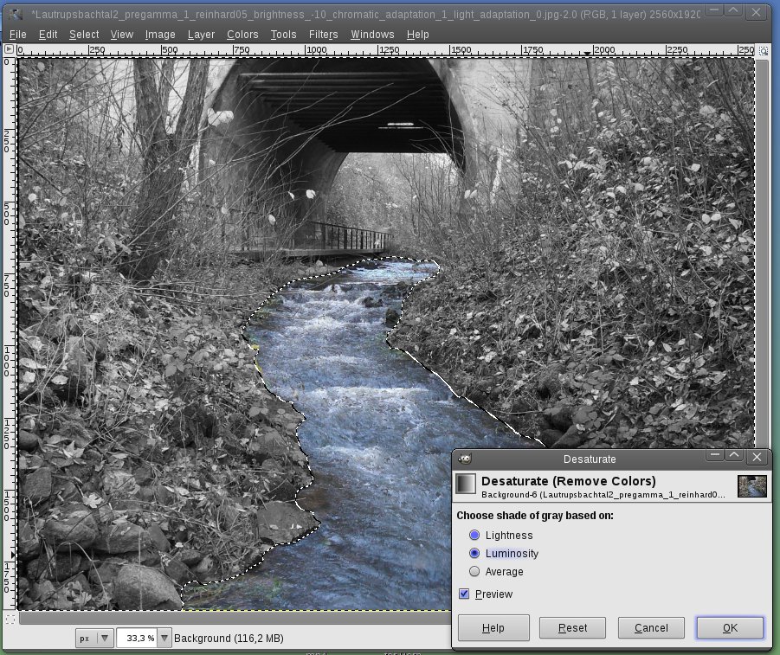Uncheck the Preview checkbox

click(x=464, y=594)
